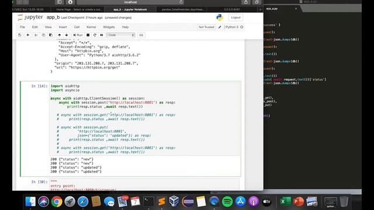Select the app_b - Jupyter Notebook tab
Viewport: 374px width, 210px height.
tap(130, 9)
